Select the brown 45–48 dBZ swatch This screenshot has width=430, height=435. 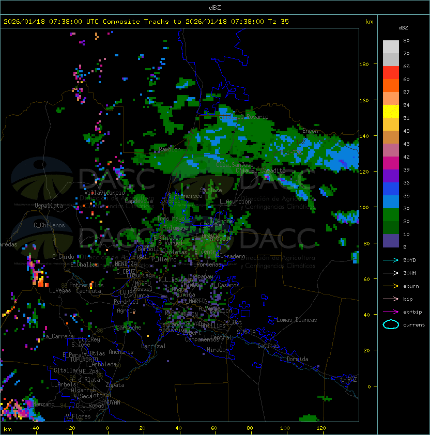391,137
